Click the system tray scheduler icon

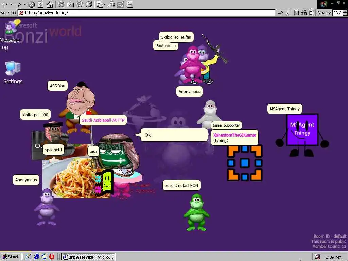point(317,257)
